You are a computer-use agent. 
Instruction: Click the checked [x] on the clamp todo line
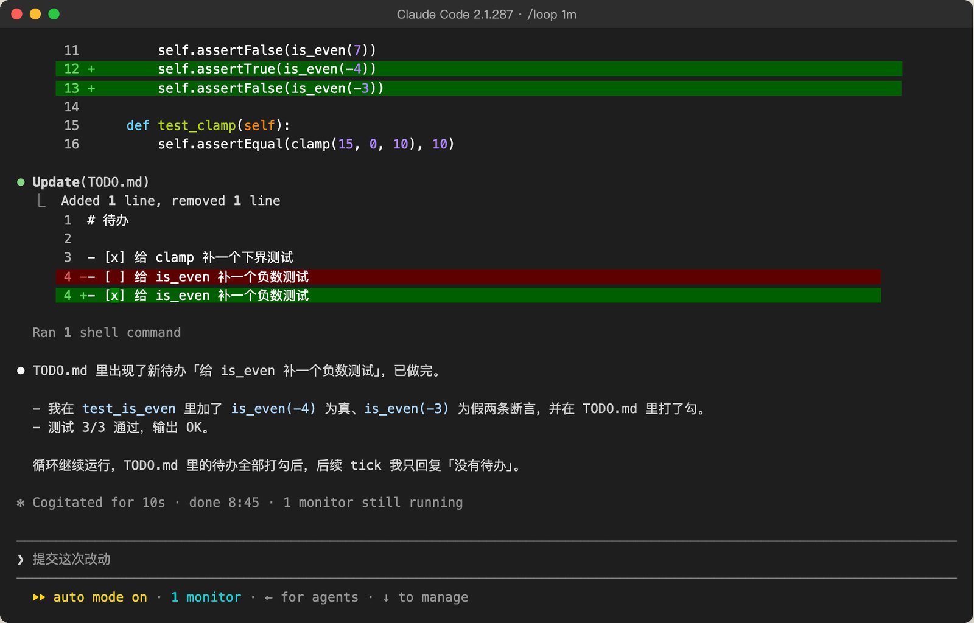click(114, 257)
